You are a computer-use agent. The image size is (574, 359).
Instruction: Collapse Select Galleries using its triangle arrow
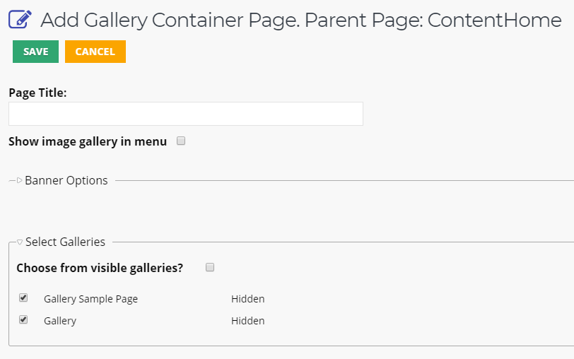point(20,242)
